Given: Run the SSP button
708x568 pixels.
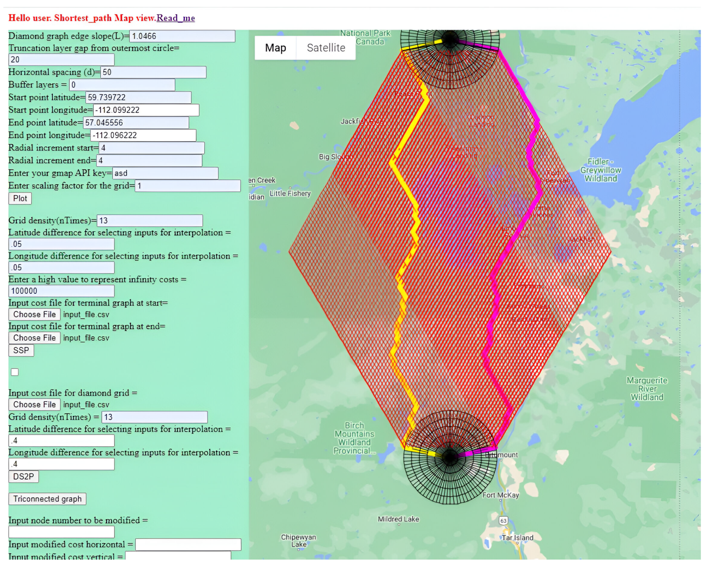Looking at the screenshot, I should click(21, 350).
